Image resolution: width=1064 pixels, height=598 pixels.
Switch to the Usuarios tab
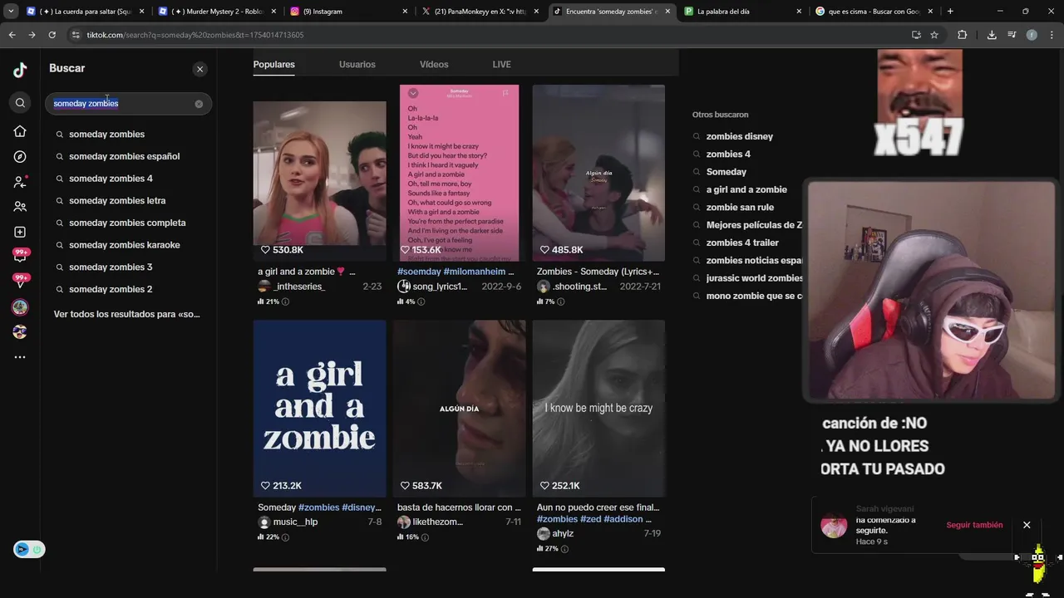coord(357,65)
